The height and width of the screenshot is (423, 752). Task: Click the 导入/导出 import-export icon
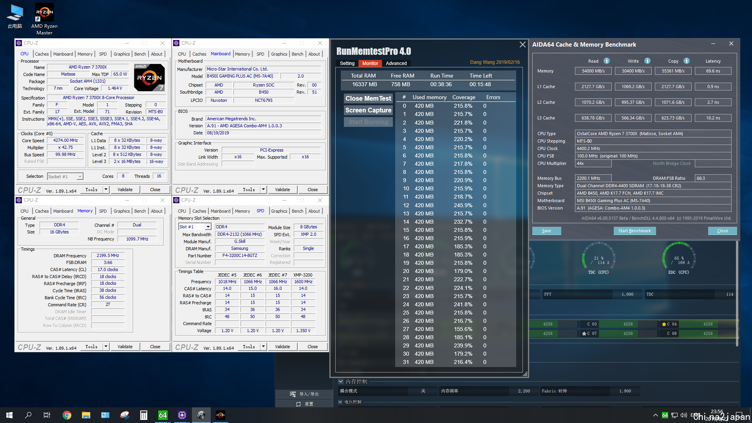(293, 394)
